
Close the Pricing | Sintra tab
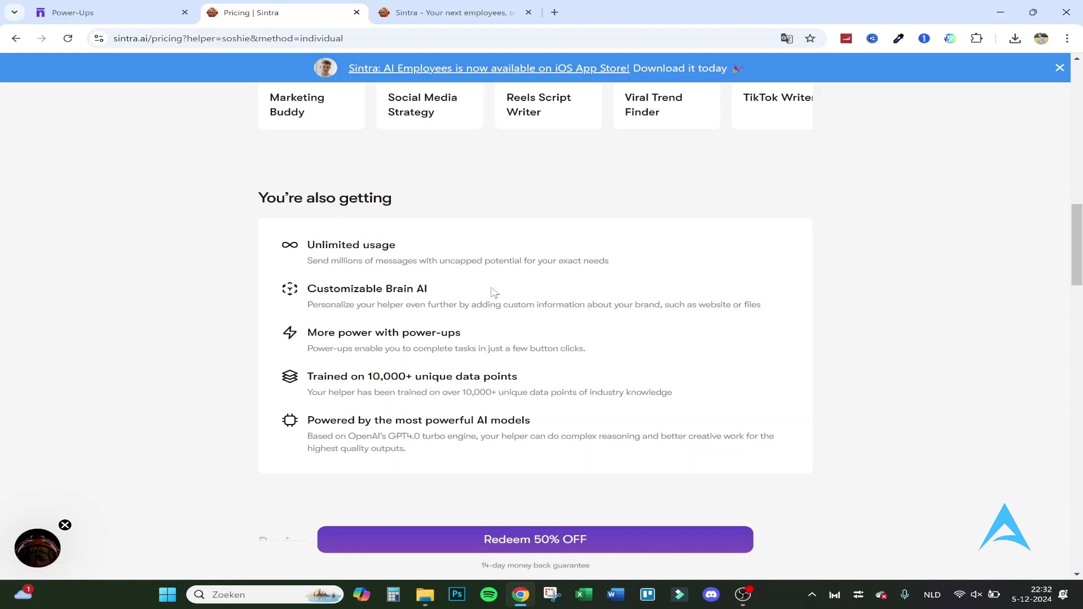pyautogui.click(x=356, y=12)
